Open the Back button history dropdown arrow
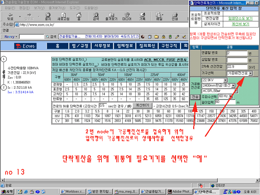The image size is (260, 195). (20, 17)
